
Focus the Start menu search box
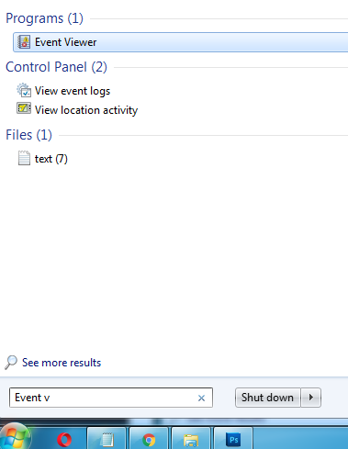tap(111, 398)
